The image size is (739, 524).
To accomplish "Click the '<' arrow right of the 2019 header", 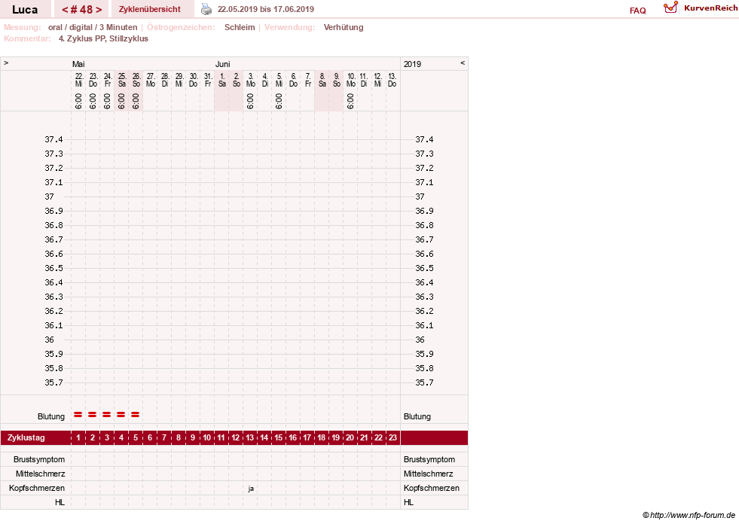I will (463, 62).
